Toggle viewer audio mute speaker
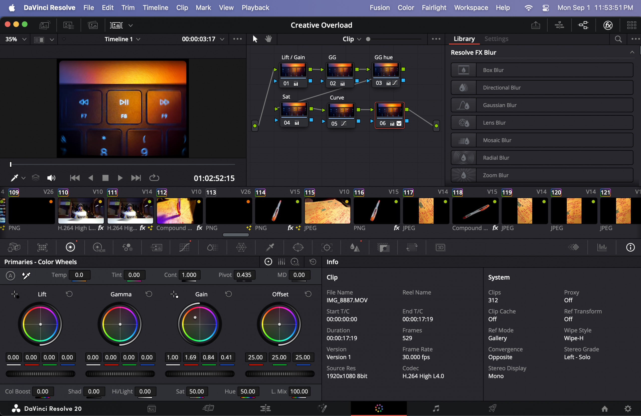 (51, 178)
